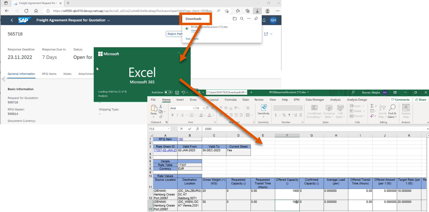Activate the Format Painter brush

161,116
